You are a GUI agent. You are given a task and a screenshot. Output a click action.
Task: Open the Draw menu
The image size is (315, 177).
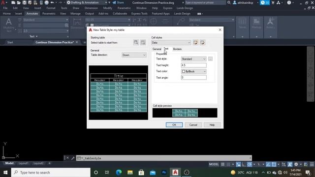click(76, 8)
